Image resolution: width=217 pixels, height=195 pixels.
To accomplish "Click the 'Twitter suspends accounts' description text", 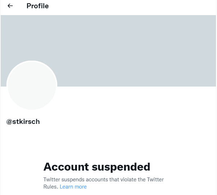I will click(x=103, y=179).
